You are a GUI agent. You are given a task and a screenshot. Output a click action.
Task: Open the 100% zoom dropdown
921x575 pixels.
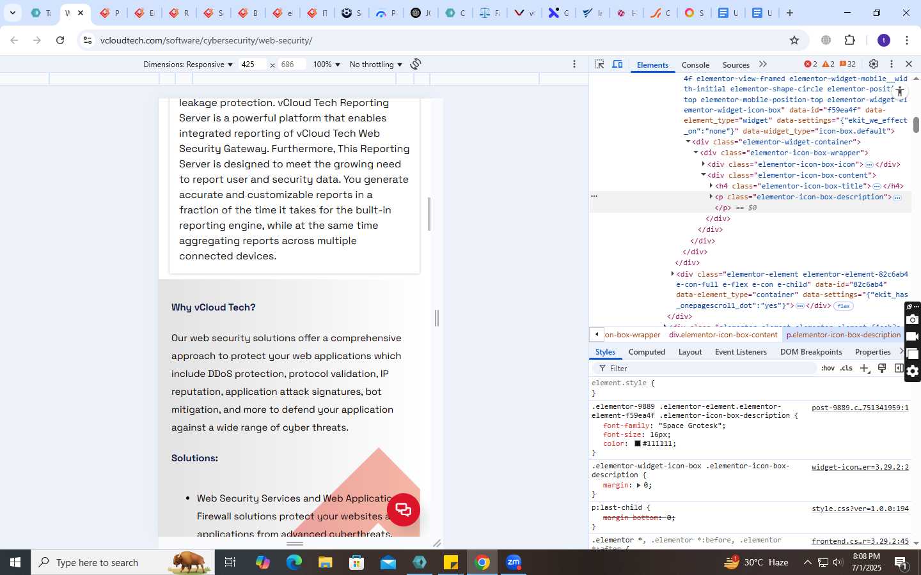(326, 65)
